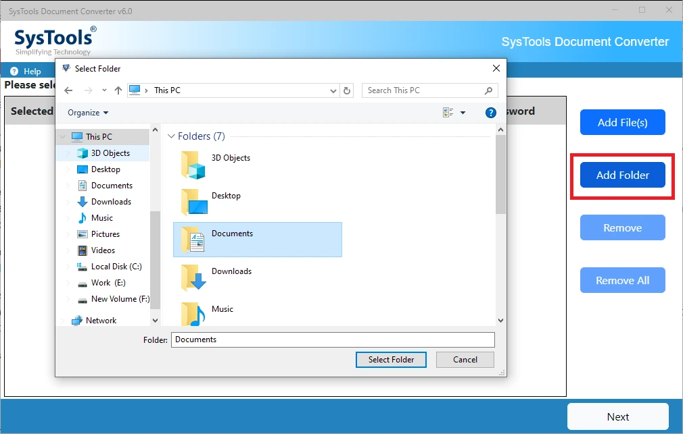
Task: Select Videos in navigation tree
Action: tap(103, 250)
